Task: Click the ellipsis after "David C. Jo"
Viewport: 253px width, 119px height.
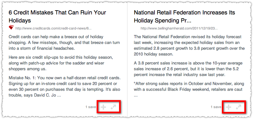Action: pyautogui.click(x=59, y=96)
